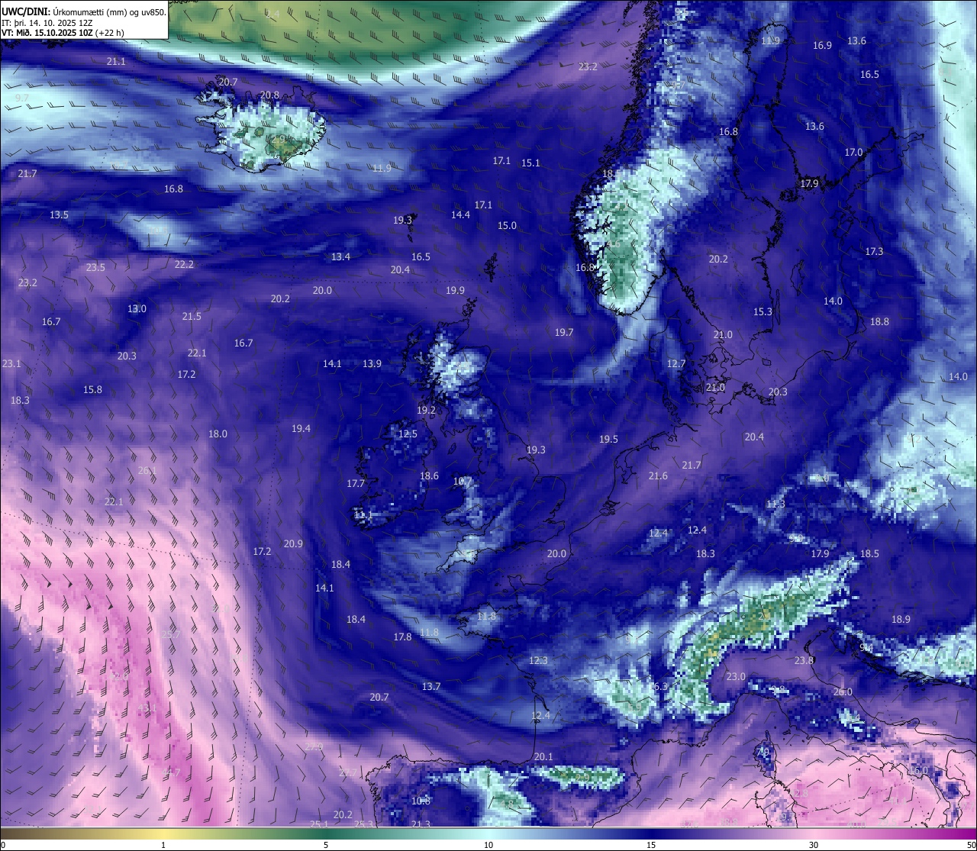Click the color scale tick labeled 1
Viewport: 977px width, 851px height.
point(163,845)
